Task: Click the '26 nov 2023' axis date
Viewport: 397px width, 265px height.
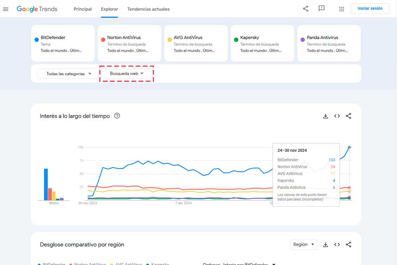Action: (x=88, y=203)
